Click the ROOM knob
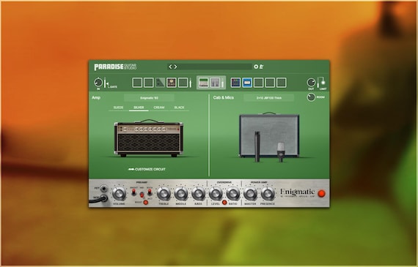Screen dimensions: 418x267 coord(311,97)
